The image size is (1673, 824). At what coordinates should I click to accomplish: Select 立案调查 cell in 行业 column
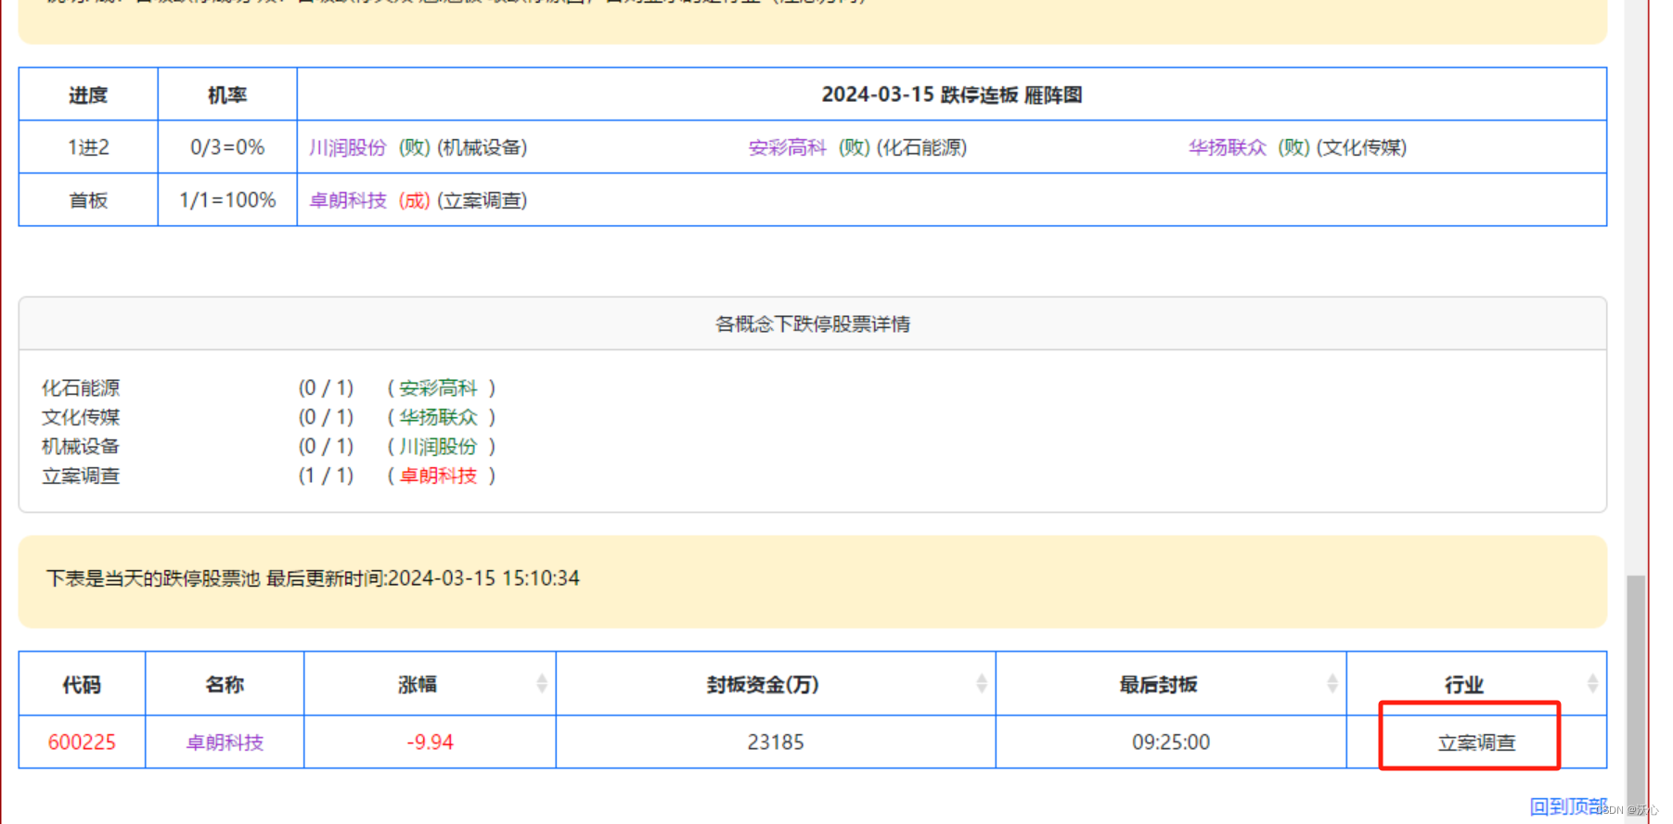click(x=1476, y=742)
